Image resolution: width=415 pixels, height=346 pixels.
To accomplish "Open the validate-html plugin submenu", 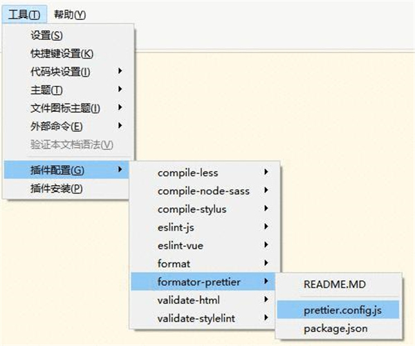I will (x=203, y=300).
